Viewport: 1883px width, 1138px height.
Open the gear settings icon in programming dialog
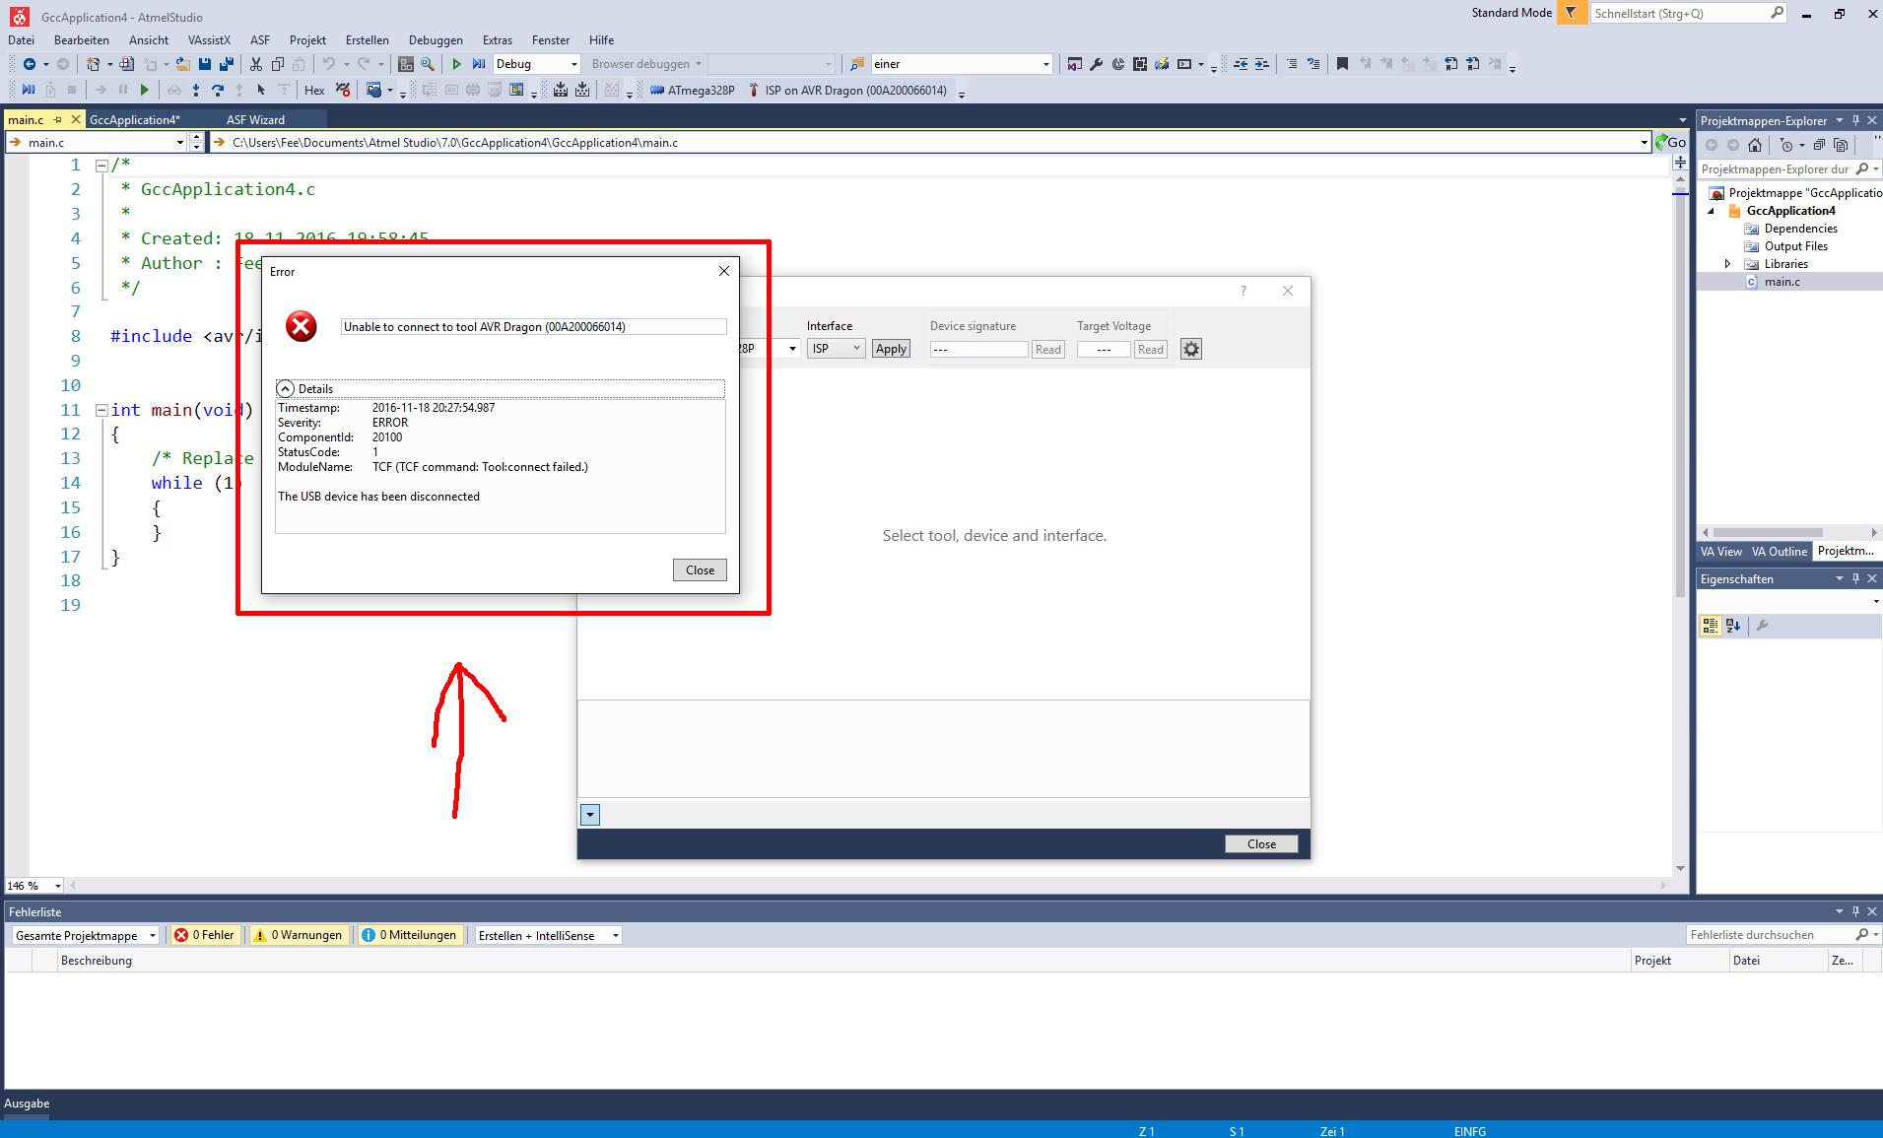1191,349
